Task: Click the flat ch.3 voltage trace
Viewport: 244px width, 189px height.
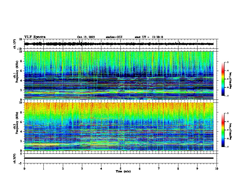Action: point(119,158)
